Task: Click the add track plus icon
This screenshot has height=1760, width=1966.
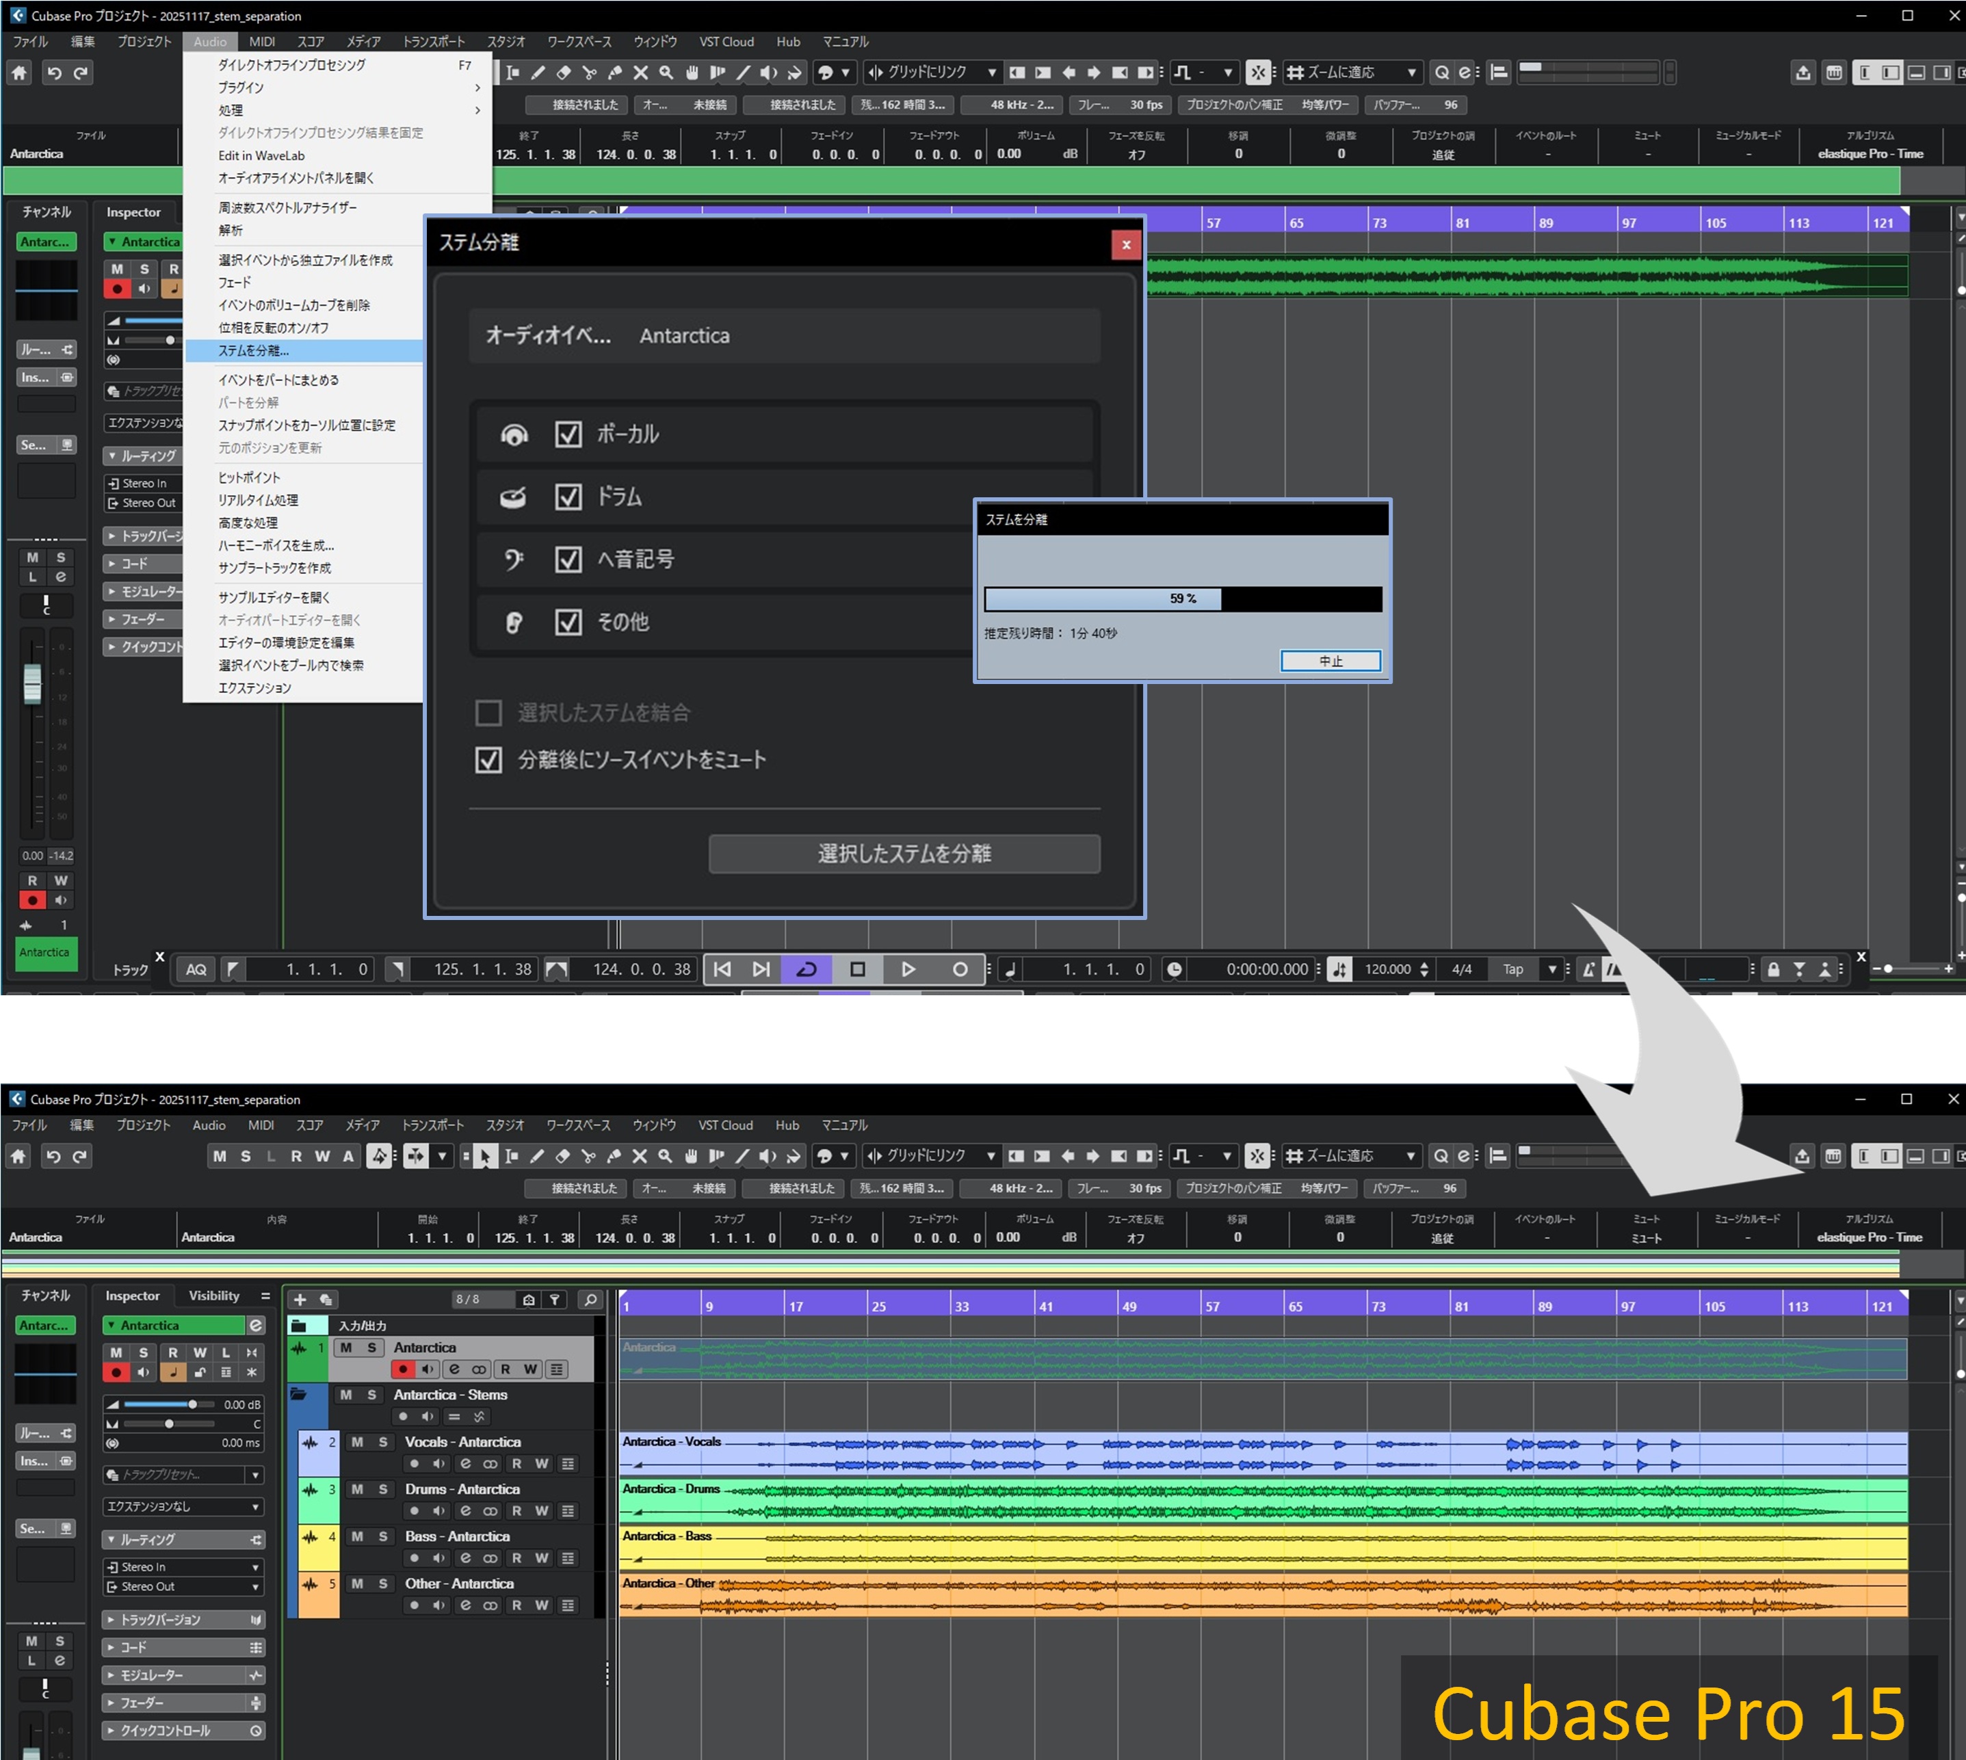Action: [300, 1300]
